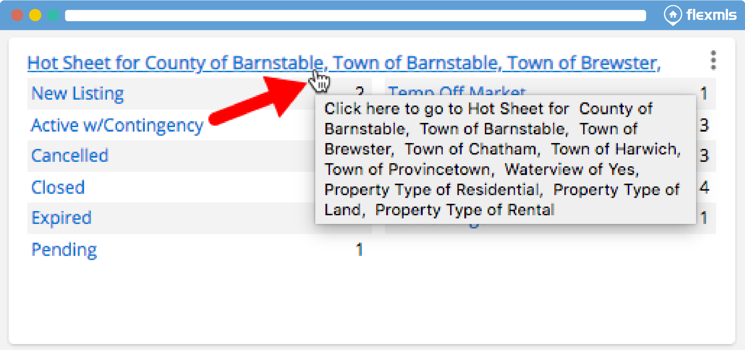The height and width of the screenshot is (351, 745).
Task: View Cancelled listings
Action: pos(70,156)
